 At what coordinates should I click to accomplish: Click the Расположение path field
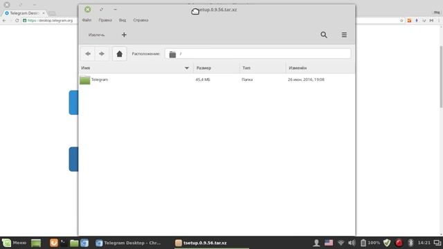pyautogui.click(x=258, y=54)
